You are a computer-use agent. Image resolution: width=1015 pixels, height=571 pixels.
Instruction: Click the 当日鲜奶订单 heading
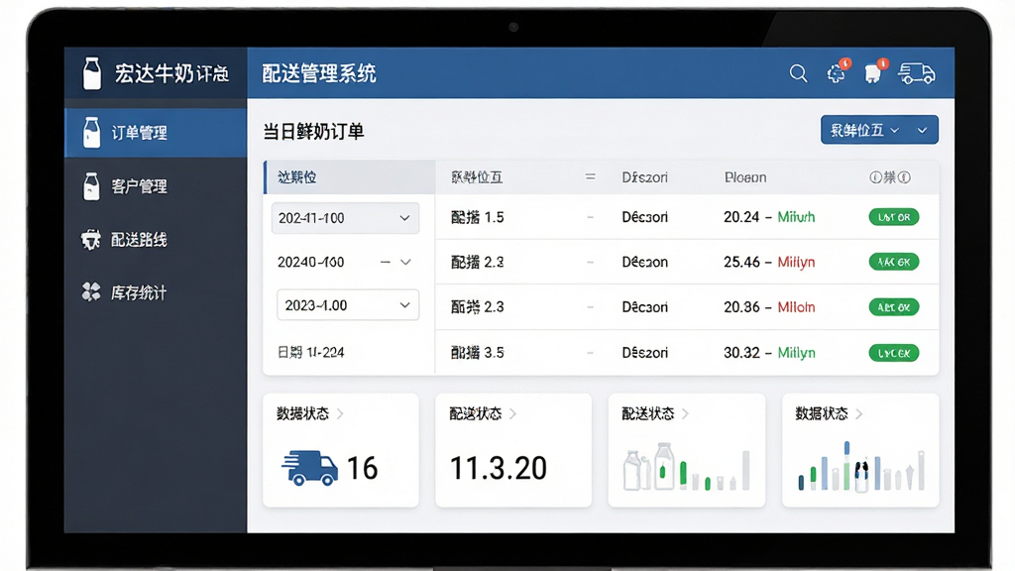pos(313,132)
